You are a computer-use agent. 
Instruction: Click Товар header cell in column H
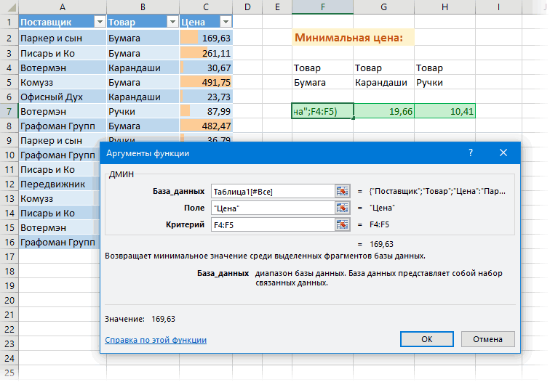(445, 68)
